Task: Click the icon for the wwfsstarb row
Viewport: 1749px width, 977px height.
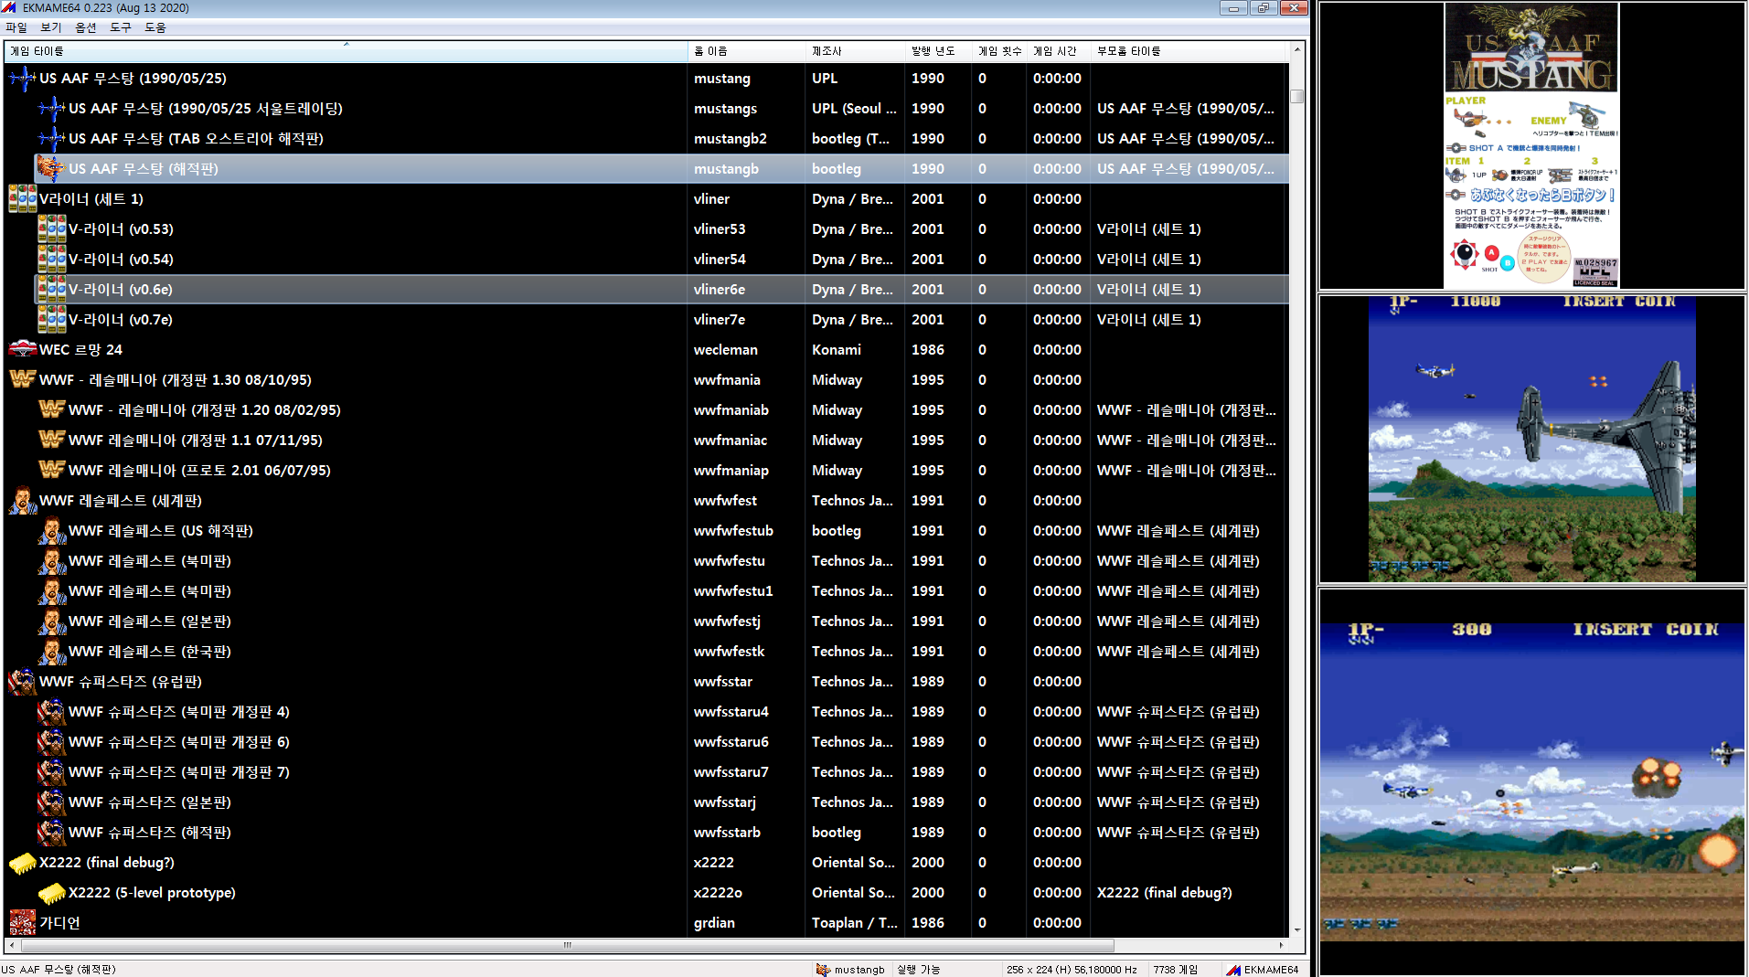Action: 51,833
